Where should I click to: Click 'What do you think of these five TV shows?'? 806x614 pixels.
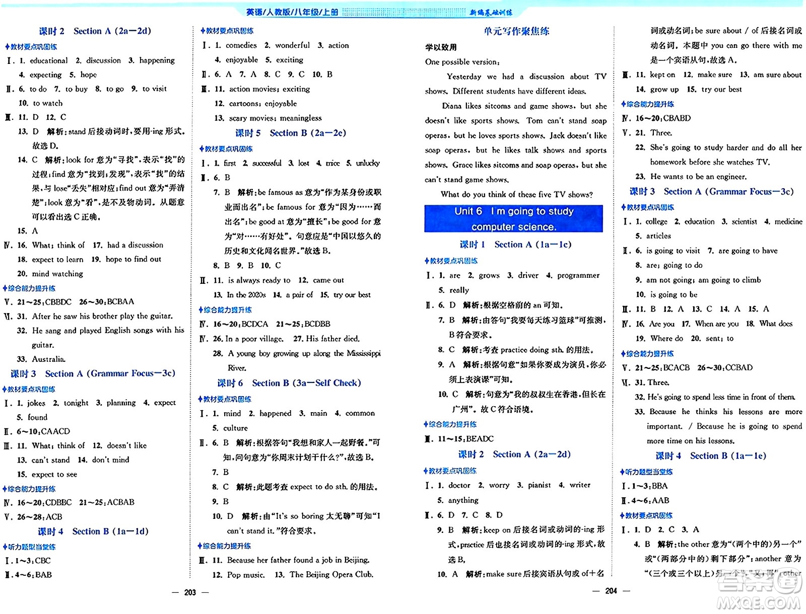coord(516,195)
